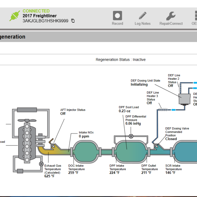Select the DEF Line Heater 3 coil
The width and height of the screenshot is (197, 197).
[162, 107]
